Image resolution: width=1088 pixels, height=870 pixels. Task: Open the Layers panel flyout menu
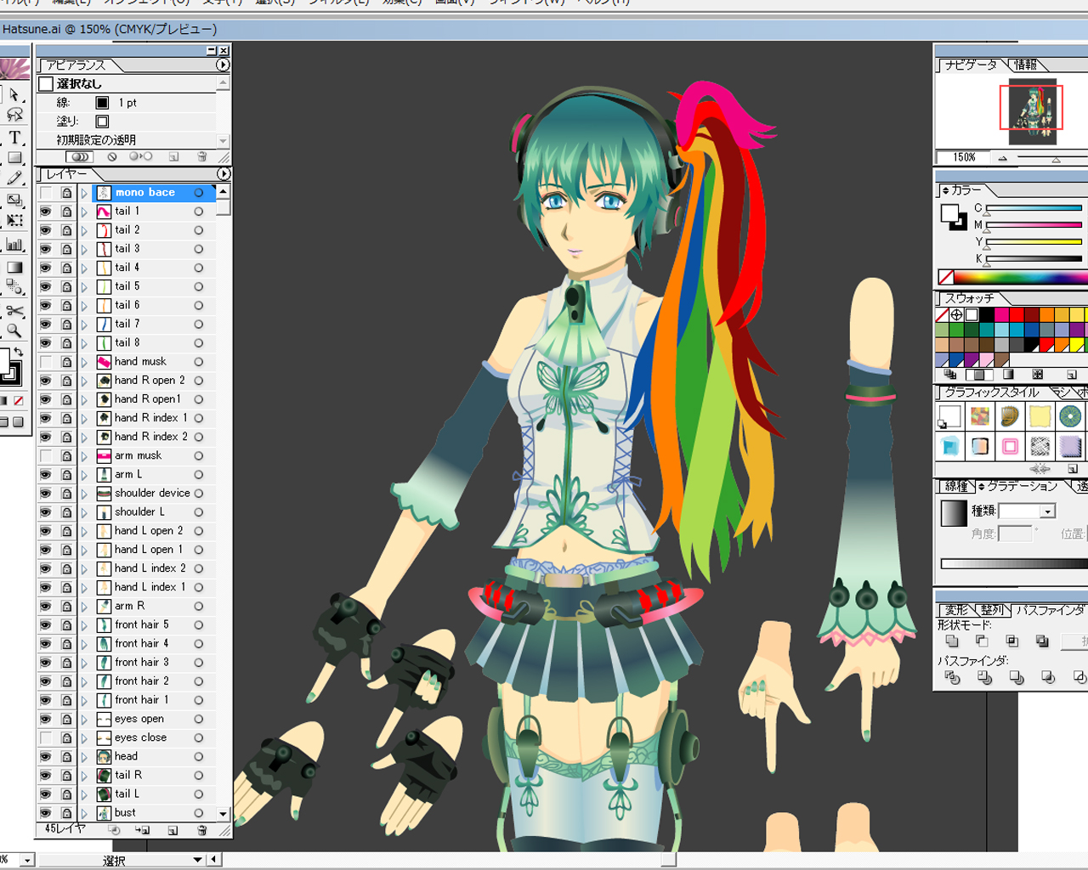click(223, 173)
